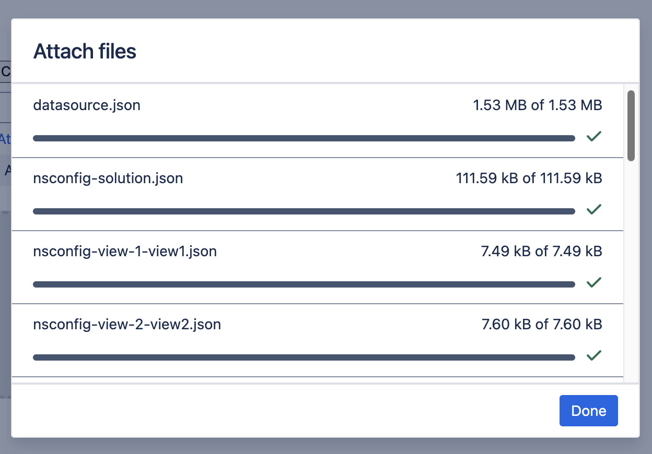Click the "7.60 kB of 7.60 kB" size label
The width and height of the screenshot is (652, 454).
(x=542, y=325)
